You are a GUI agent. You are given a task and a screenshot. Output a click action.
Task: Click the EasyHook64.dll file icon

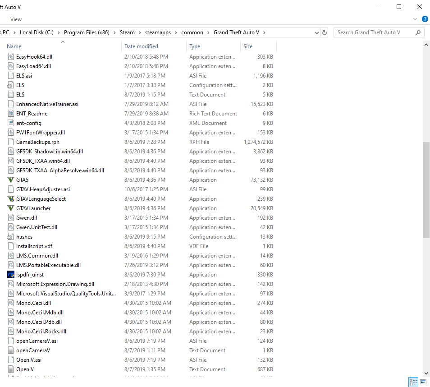tap(11, 56)
